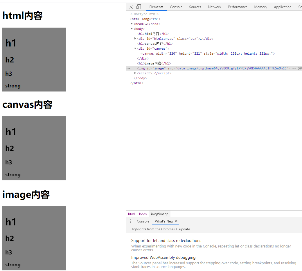Screen dimensions: 302x271
Task: Click the html内容 page heading
Action: (x=23, y=16)
